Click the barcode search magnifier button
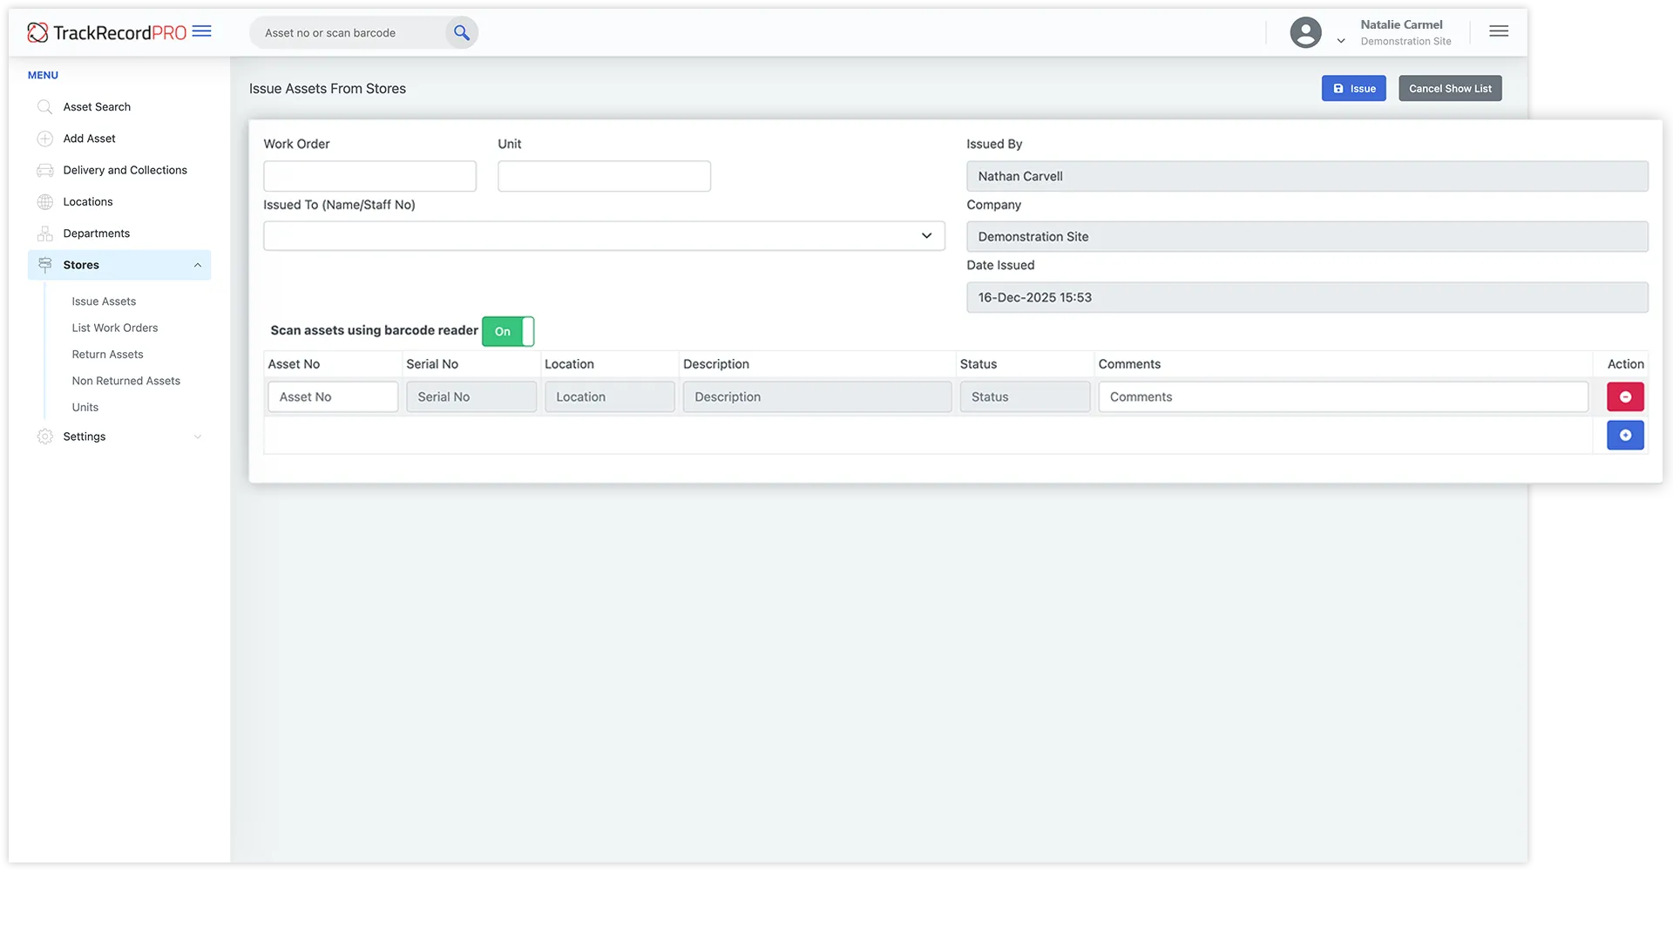This screenshot has width=1673, height=941. click(461, 32)
